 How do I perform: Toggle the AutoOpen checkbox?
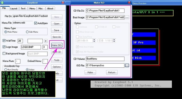coord(36,23)
